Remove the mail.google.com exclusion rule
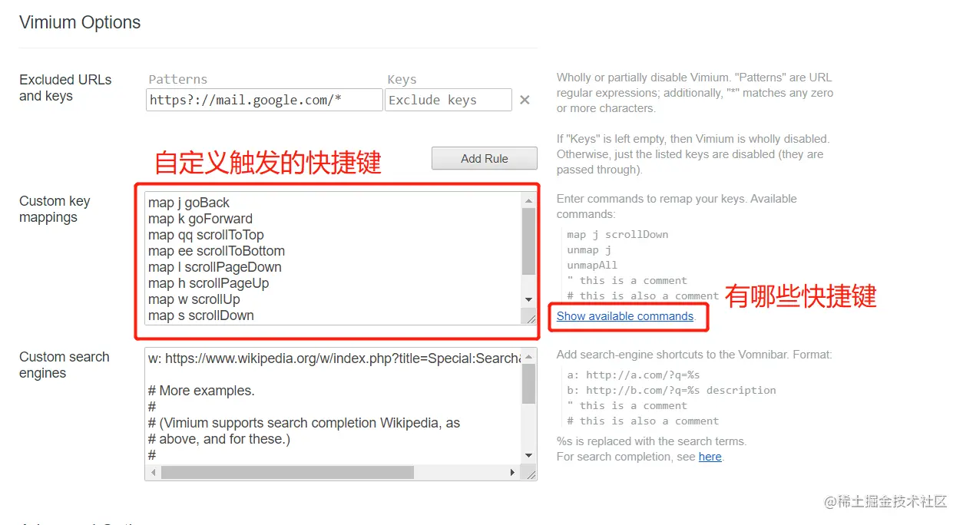Screen dimensions: 963x525 pyautogui.click(x=525, y=100)
